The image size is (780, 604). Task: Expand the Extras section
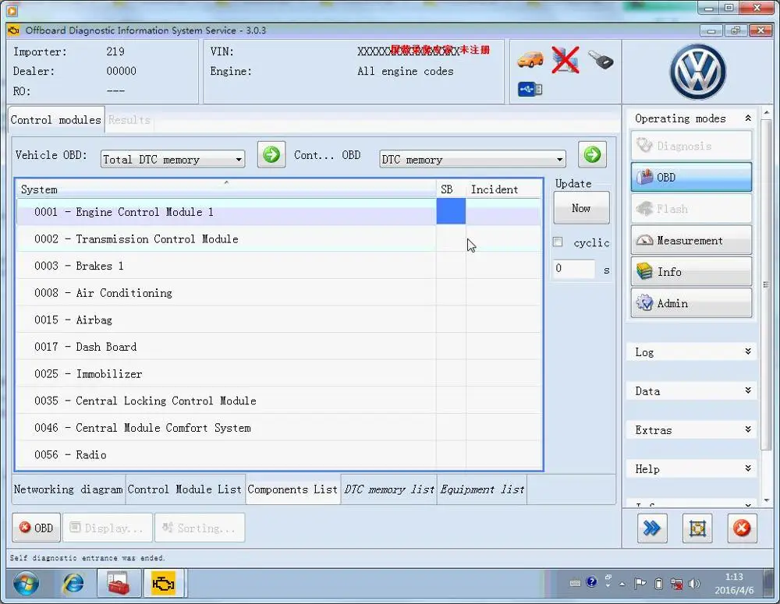tap(690, 430)
